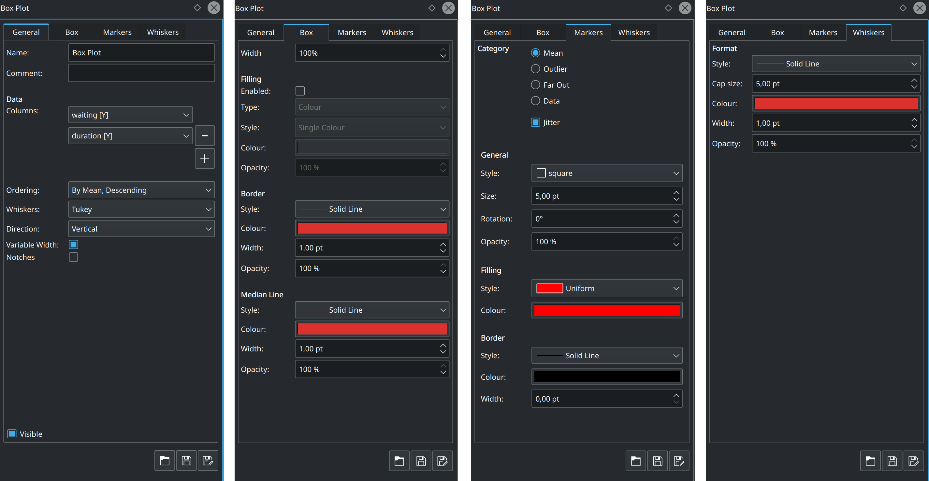Open Whiskers tab in the Box panel

coord(397,33)
